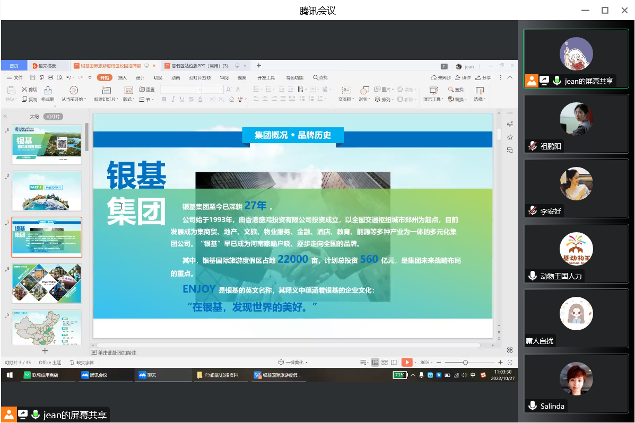Expand the 一键美化 dropdown in status bar
This screenshot has width=635, height=423.
point(293,363)
